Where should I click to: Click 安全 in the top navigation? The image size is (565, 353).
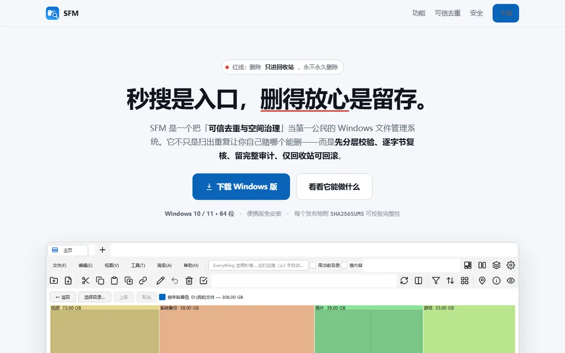click(x=476, y=13)
